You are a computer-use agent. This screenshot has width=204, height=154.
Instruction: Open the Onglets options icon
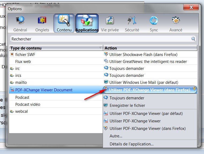click(x=42, y=20)
